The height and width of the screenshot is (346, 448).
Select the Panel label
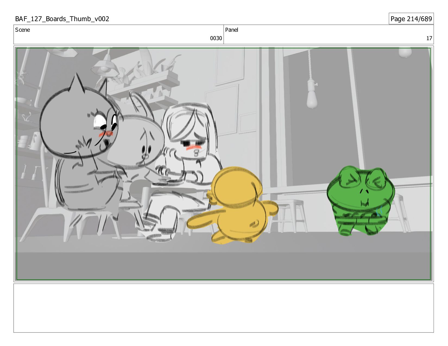click(x=232, y=30)
